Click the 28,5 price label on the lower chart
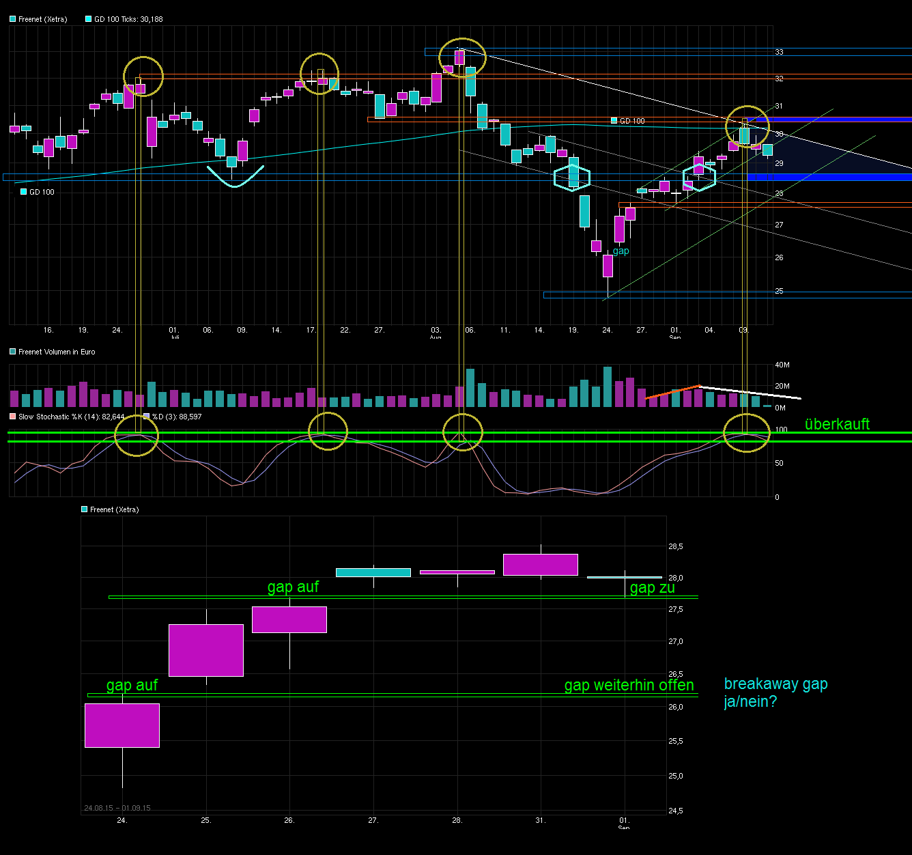 [x=676, y=546]
